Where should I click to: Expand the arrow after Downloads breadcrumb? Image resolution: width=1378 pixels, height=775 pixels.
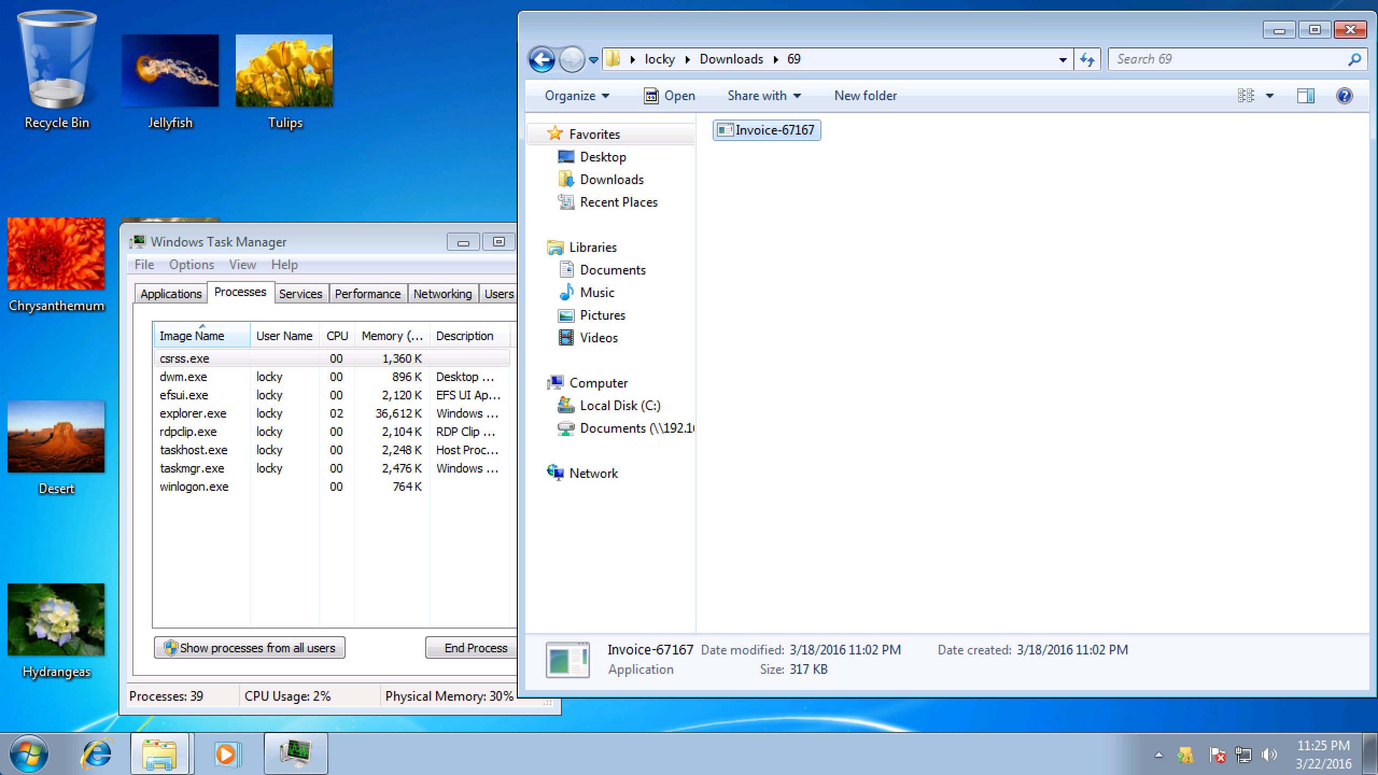coord(776,59)
